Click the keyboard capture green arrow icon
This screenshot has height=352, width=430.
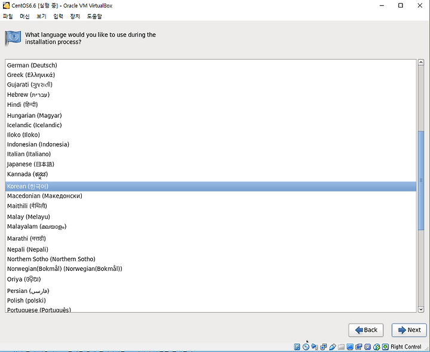coord(385,347)
